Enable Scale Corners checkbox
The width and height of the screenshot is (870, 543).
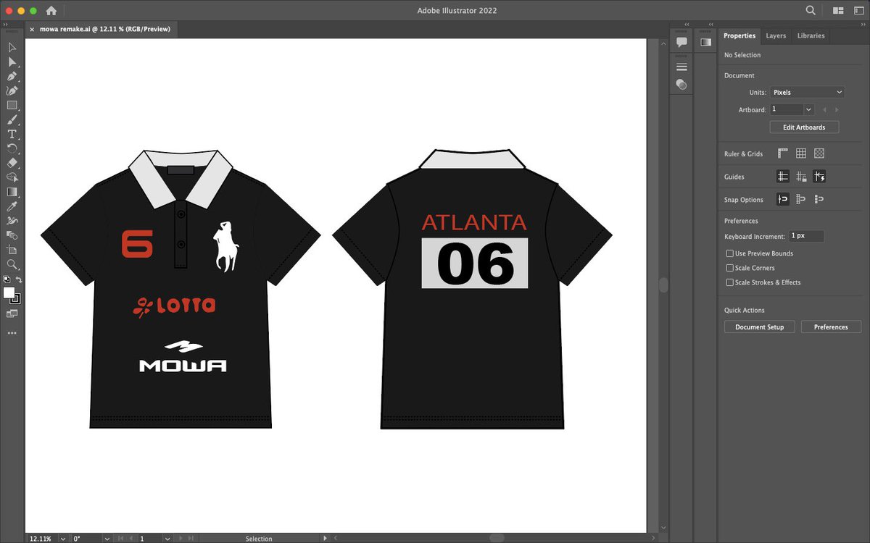click(730, 268)
